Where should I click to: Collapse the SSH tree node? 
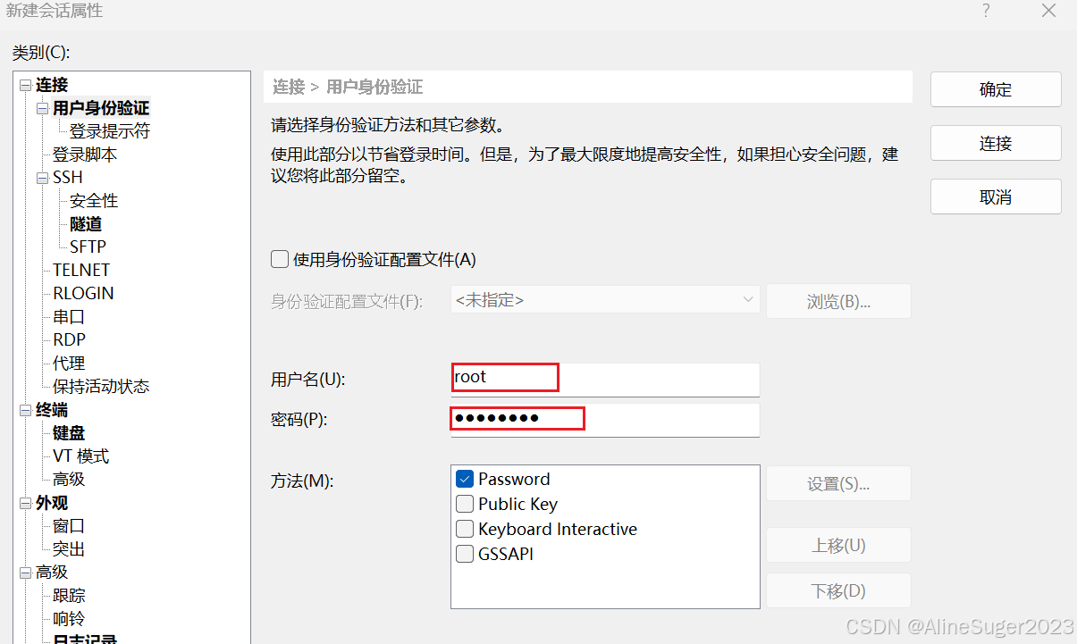click(x=42, y=177)
